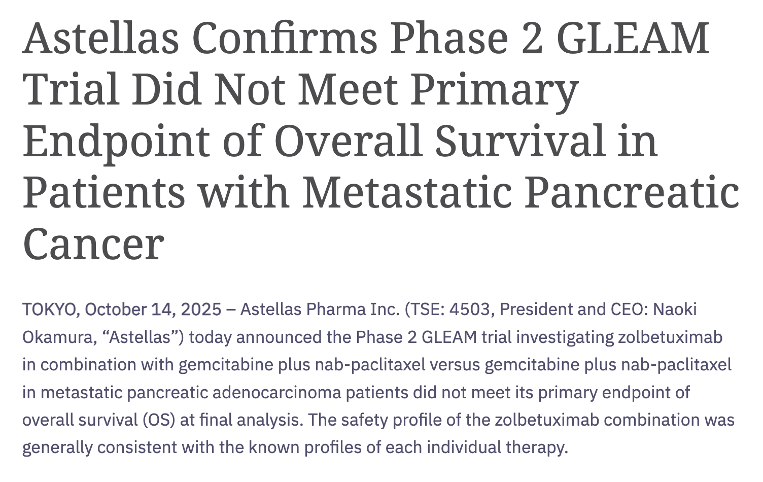Click 'zolbetuximab' after the word 'investigating'
The width and height of the screenshot is (763, 482).
670,337
